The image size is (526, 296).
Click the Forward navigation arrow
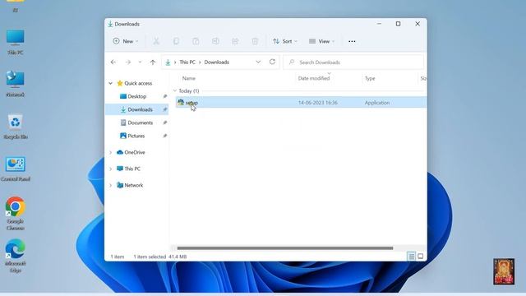(128, 62)
